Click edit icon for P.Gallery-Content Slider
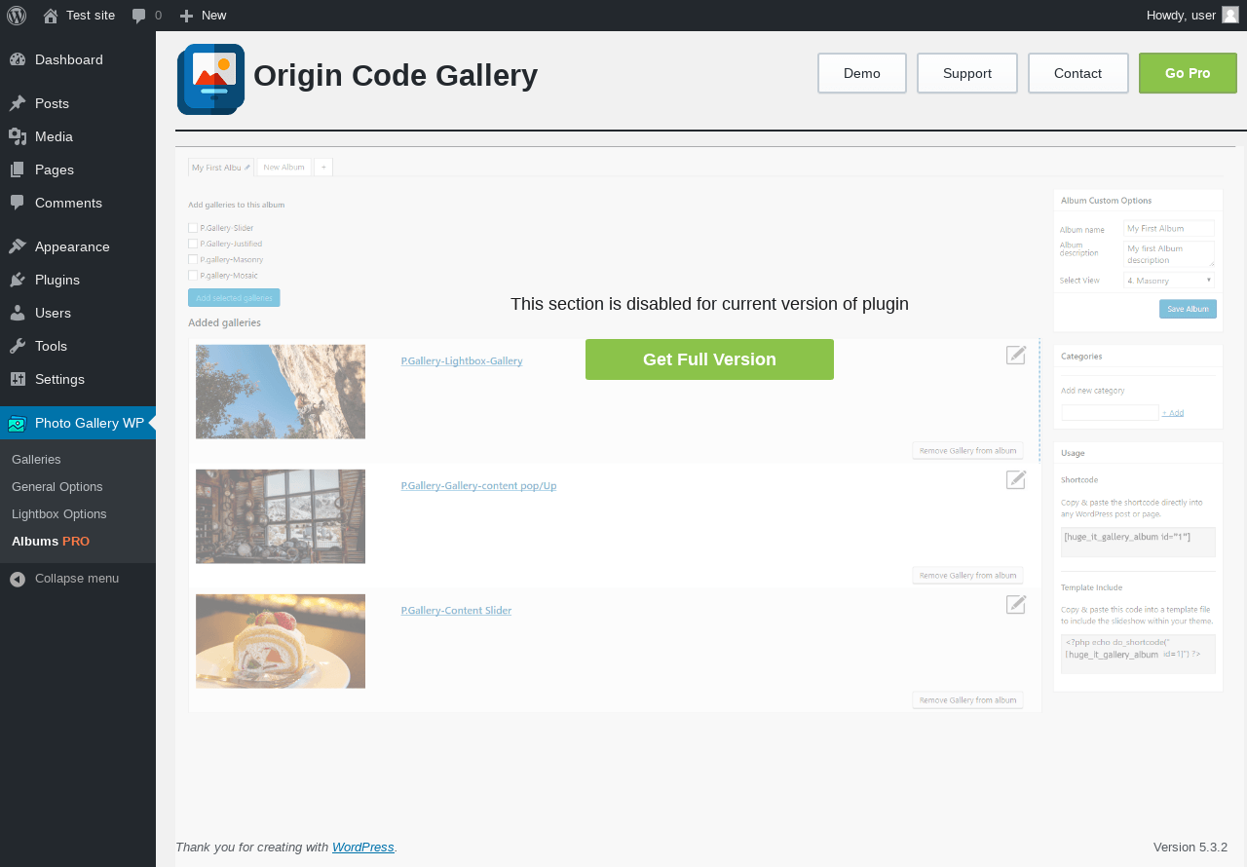 tap(1016, 604)
